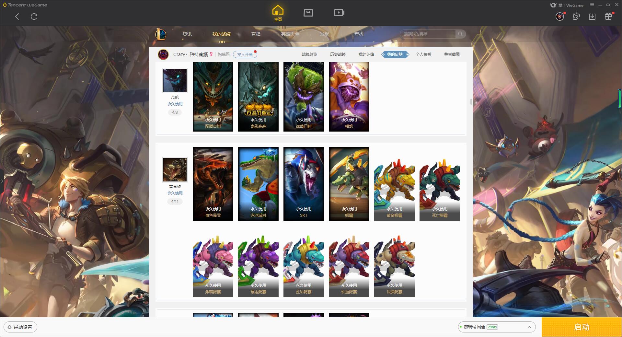Open the 发现 tab
The width and height of the screenshot is (622, 337).
click(325, 34)
